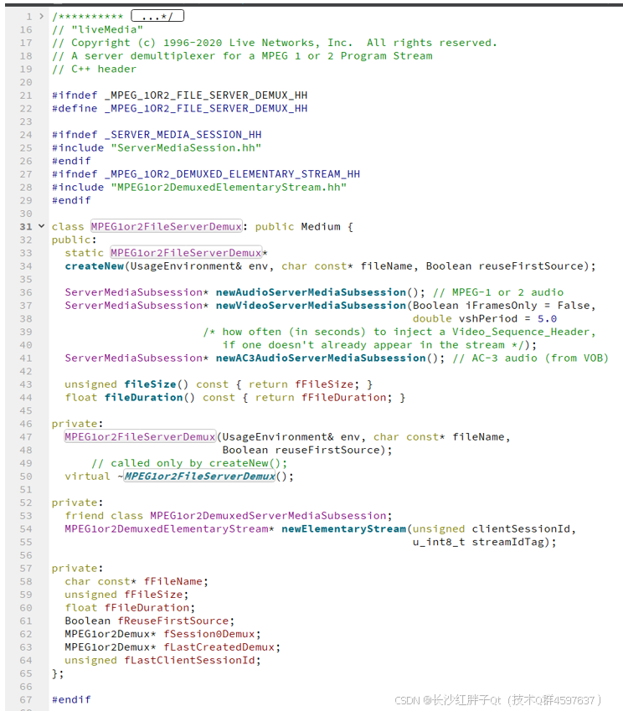Click the folded '...*/' placeholder on line 1
Screen dimensions: 623x711
tap(157, 17)
